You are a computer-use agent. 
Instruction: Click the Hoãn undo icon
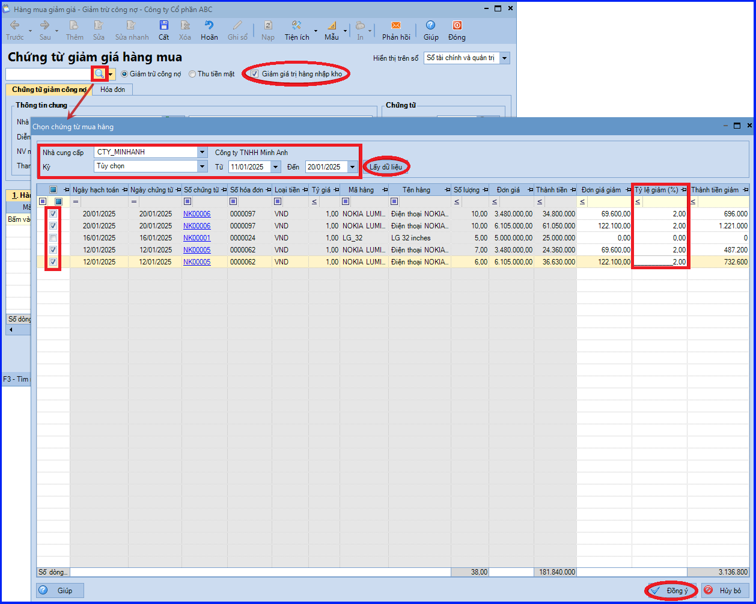(x=209, y=26)
